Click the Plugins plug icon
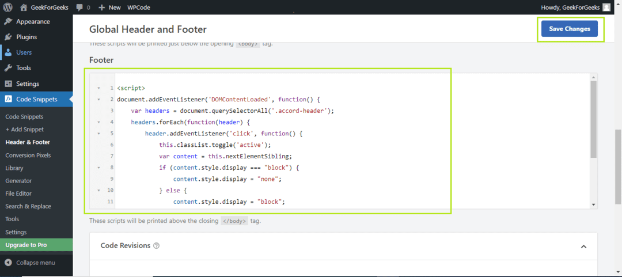Image resolution: width=622 pixels, height=277 pixels. pyautogui.click(x=8, y=37)
